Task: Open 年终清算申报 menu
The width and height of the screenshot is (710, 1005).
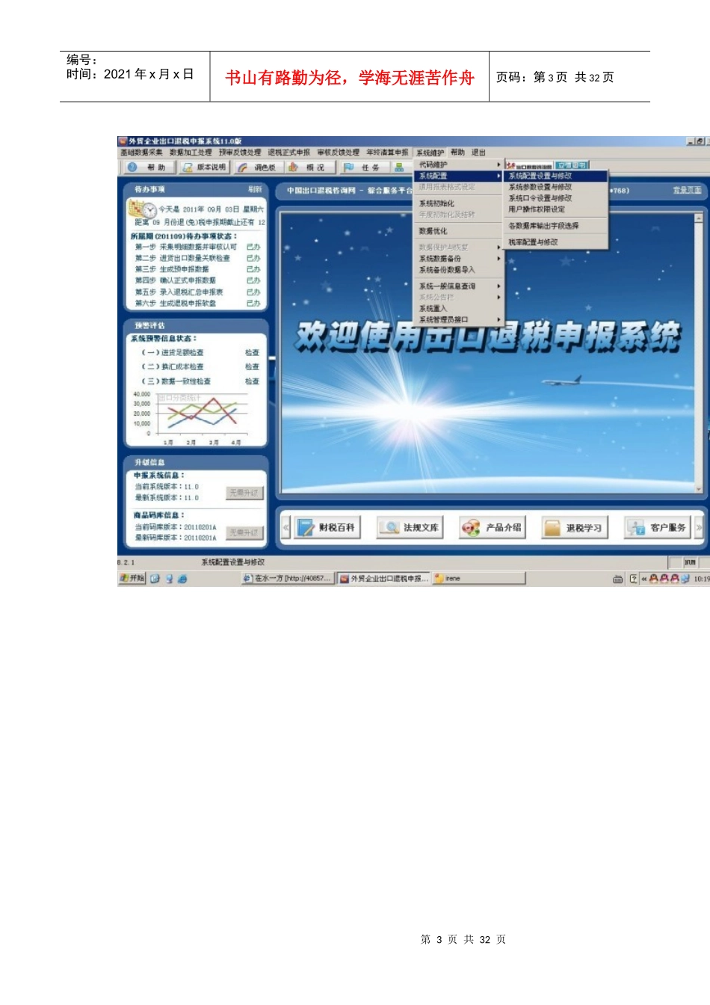Action: tap(387, 153)
